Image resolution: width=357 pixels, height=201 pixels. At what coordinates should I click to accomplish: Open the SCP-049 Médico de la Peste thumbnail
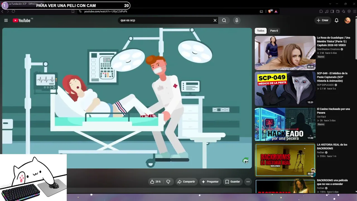tap(285, 88)
